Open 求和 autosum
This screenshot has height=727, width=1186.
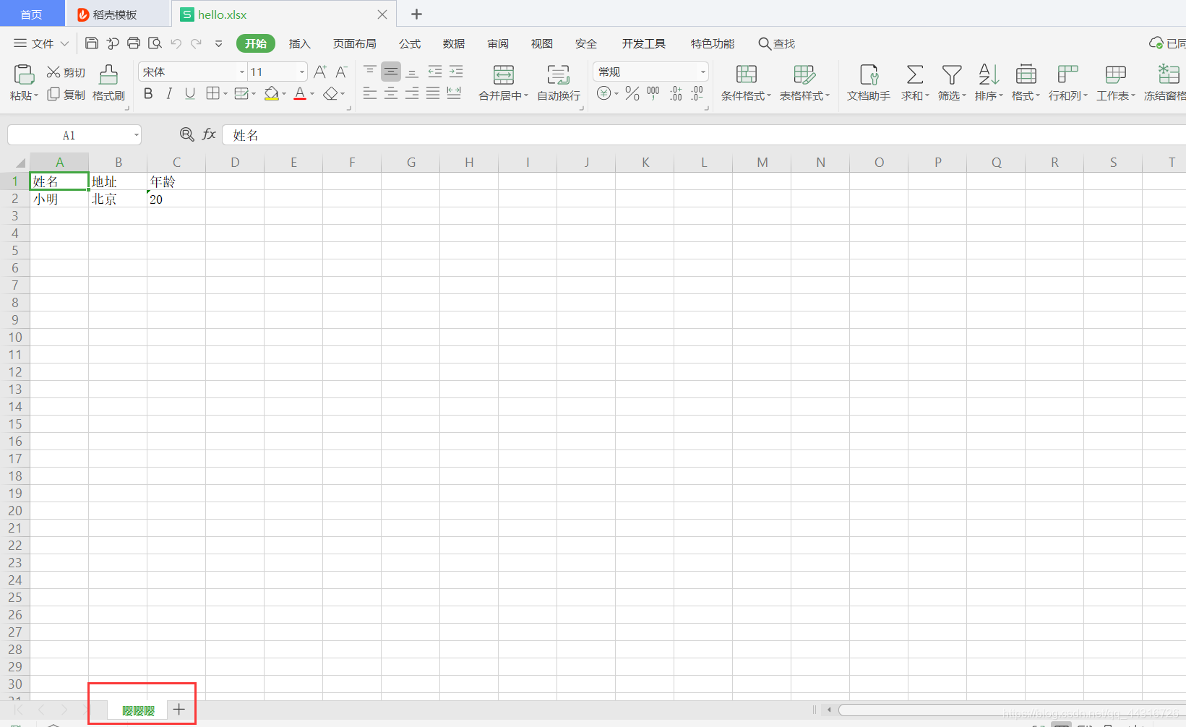click(x=915, y=82)
